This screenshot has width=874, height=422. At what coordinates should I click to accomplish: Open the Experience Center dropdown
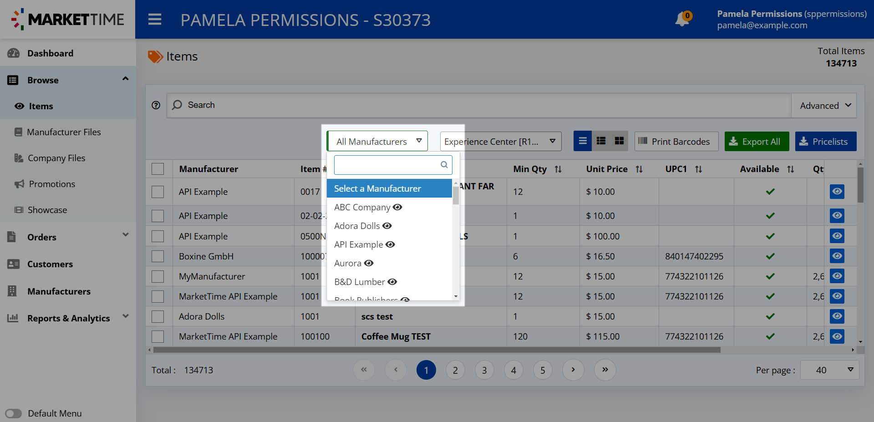[500, 142]
